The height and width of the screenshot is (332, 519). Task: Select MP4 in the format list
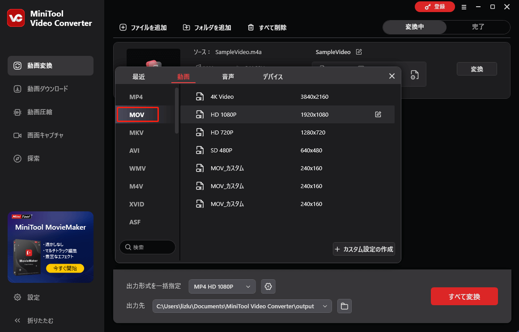(x=136, y=97)
